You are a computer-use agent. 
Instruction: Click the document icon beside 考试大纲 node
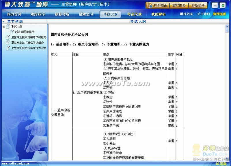(x=8, y=26)
